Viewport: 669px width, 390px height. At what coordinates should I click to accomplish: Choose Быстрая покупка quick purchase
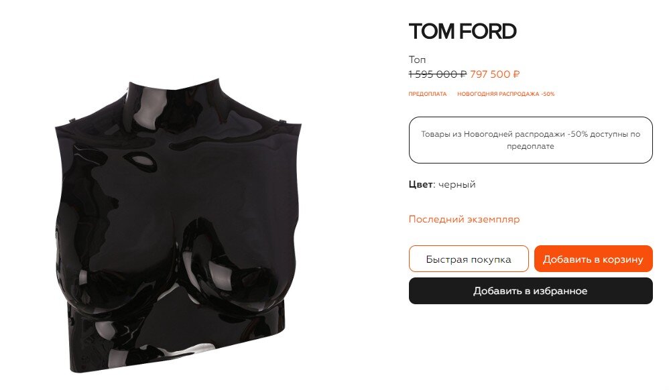(x=469, y=259)
